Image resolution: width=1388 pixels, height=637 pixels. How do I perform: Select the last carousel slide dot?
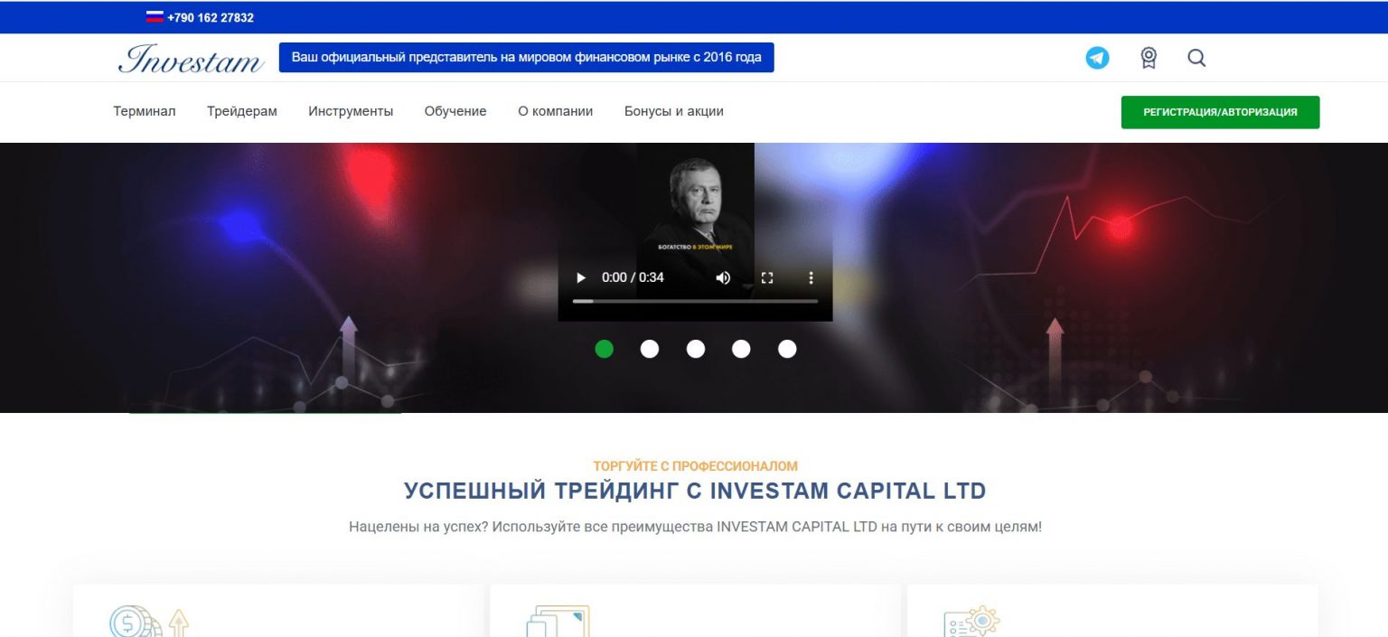pos(787,349)
